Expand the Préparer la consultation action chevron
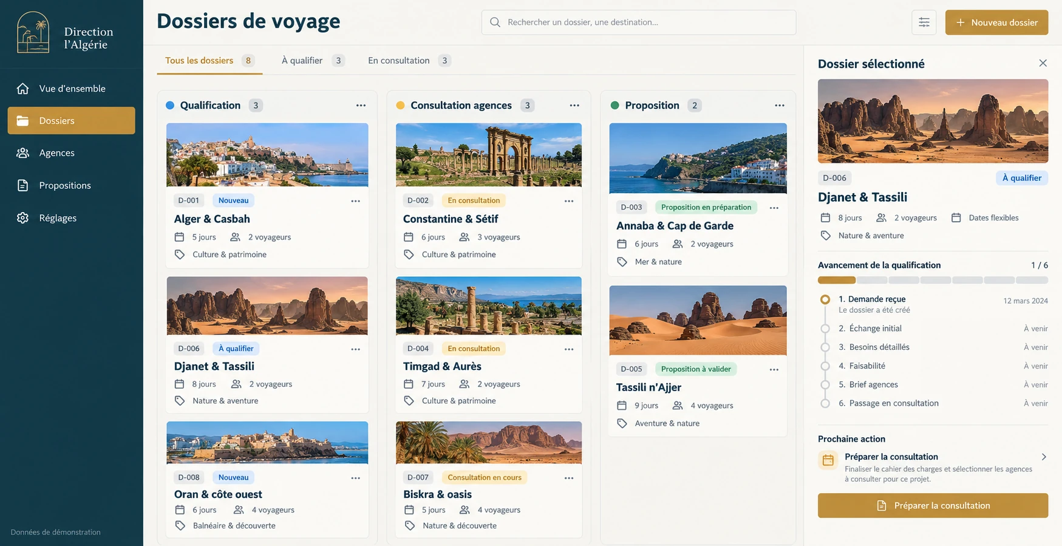1062x546 pixels. click(1044, 457)
